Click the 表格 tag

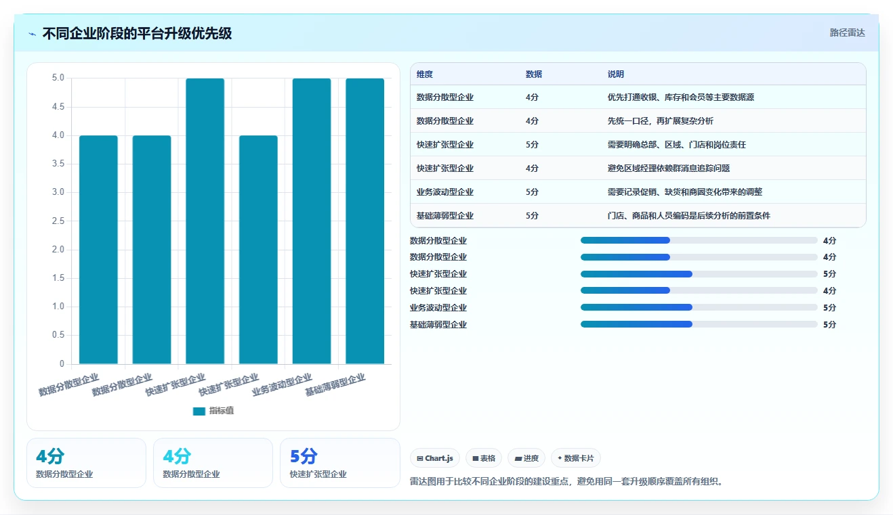pos(484,458)
